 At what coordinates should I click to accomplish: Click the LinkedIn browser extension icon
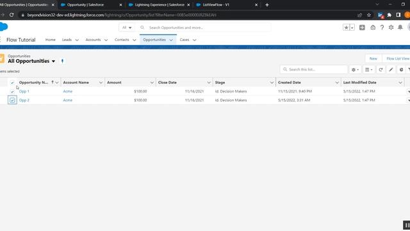tap(381, 15)
